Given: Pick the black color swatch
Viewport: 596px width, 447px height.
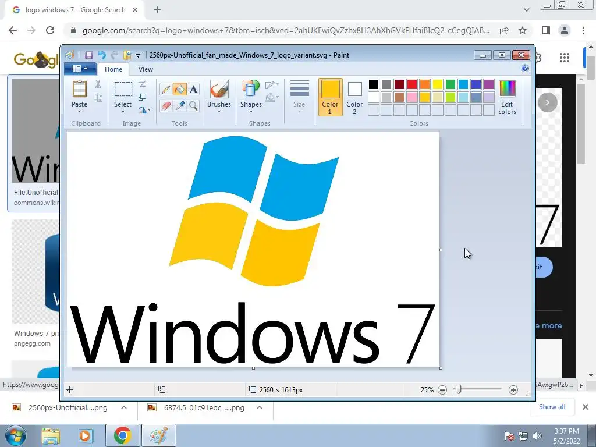Looking at the screenshot, I should (374, 84).
